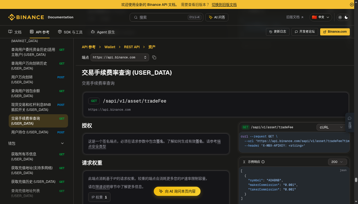The image size is (358, 204).
Task: Click China flag icon
Action: [314, 17]
